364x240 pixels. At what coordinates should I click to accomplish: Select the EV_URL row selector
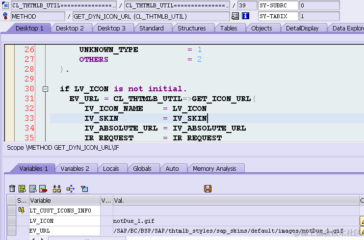[12, 231]
